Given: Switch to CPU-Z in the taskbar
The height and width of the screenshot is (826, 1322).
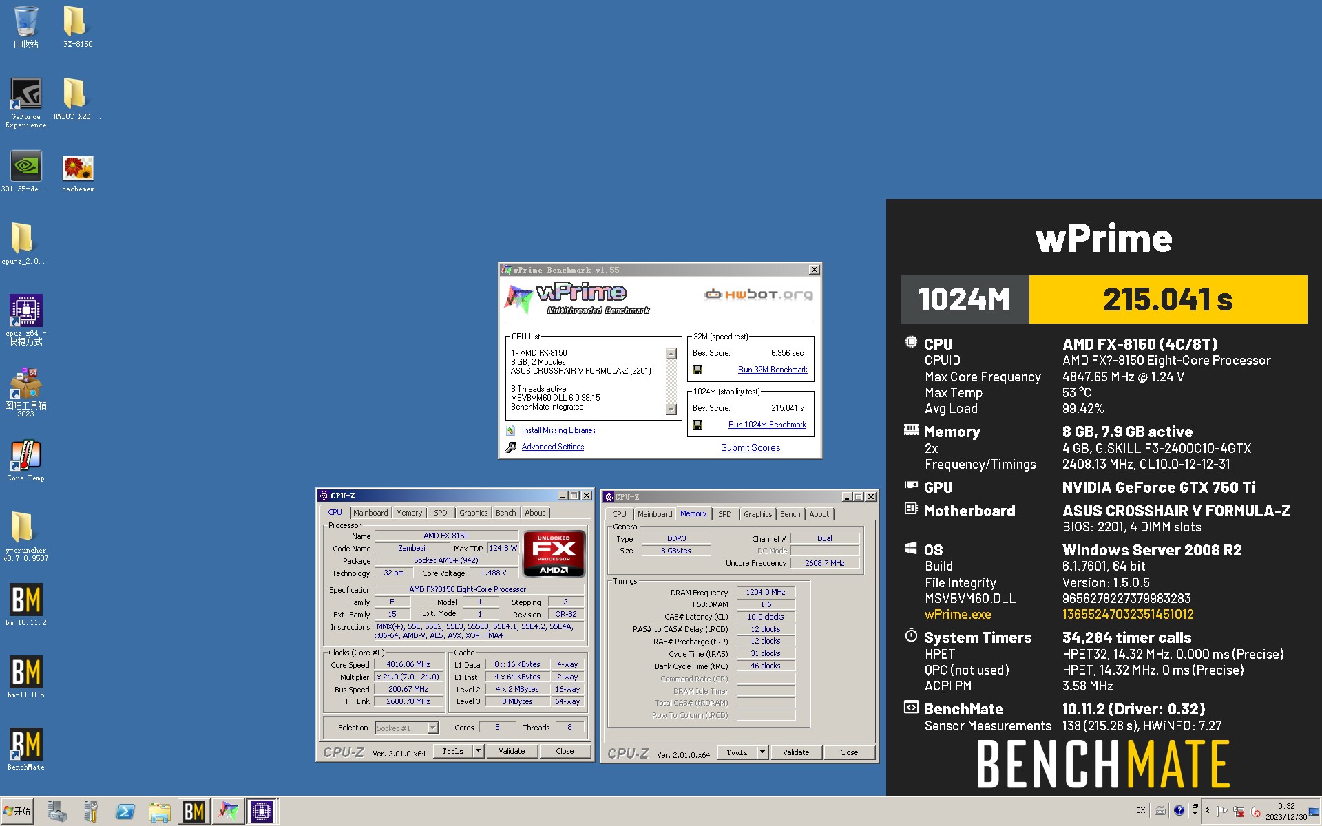Looking at the screenshot, I should tap(262, 812).
